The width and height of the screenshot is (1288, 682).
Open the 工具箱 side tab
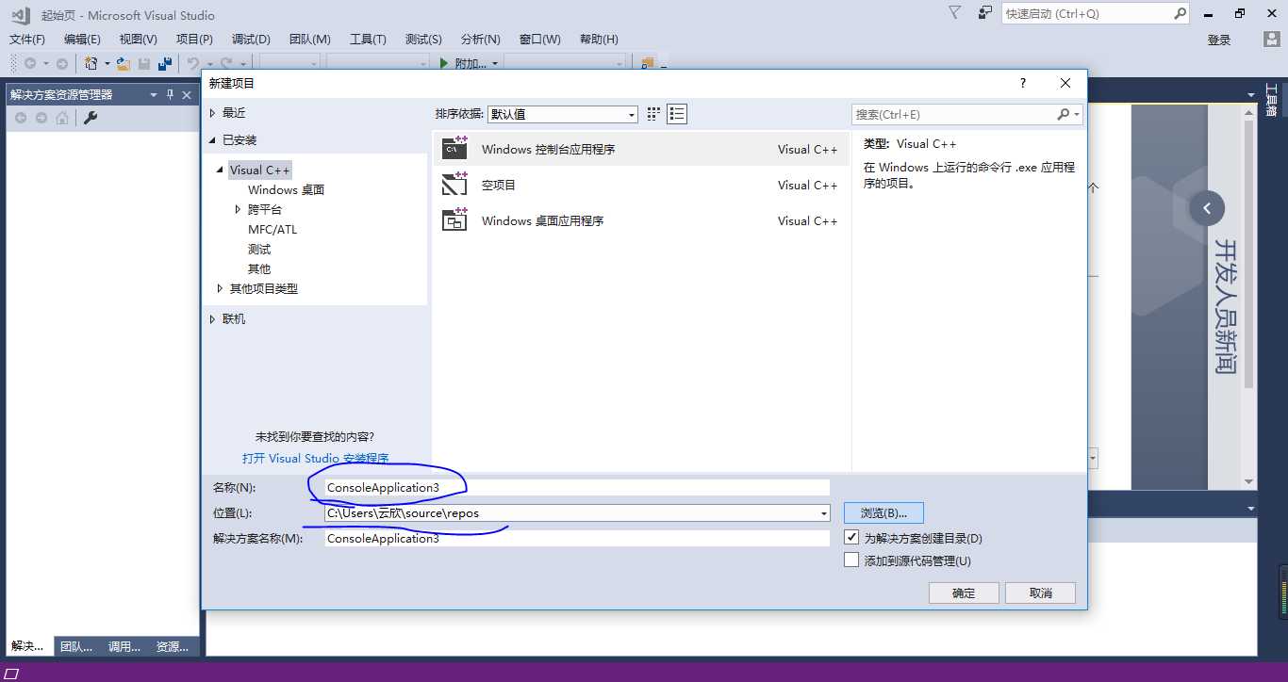(1271, 100)
